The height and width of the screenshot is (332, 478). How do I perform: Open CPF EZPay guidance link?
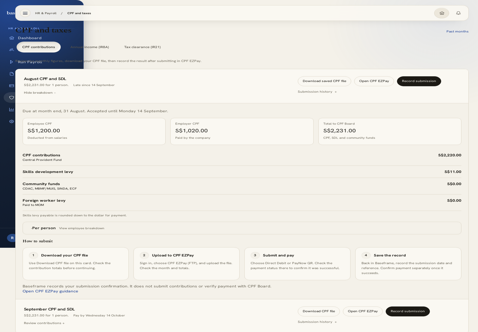pos(50,291)
